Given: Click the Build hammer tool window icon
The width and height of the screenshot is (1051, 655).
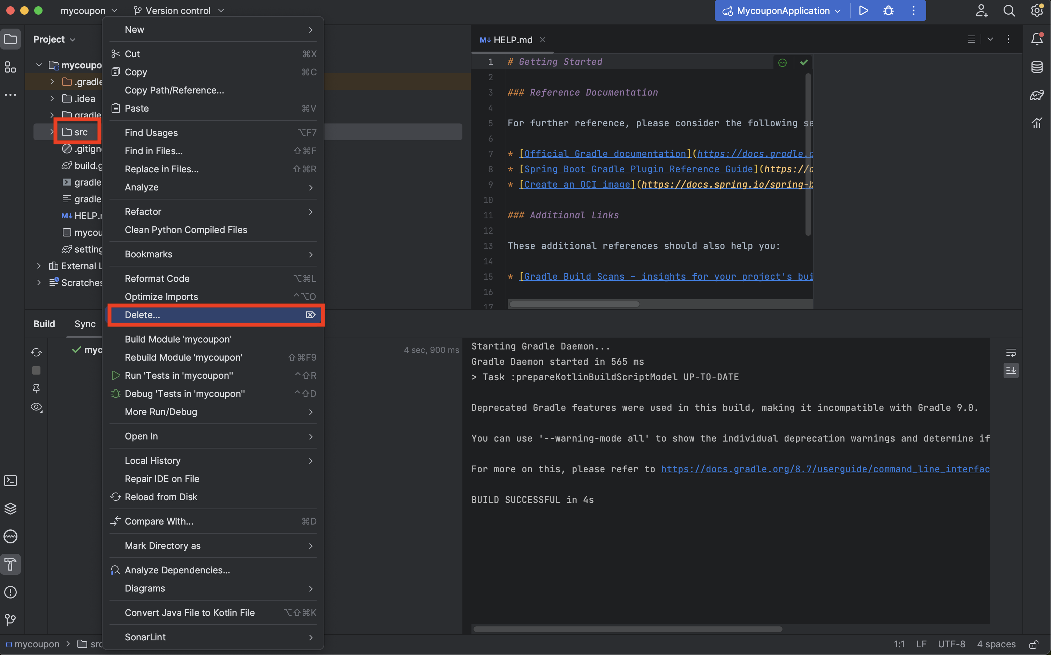Looking at the screenshot, I should (10, 564).
